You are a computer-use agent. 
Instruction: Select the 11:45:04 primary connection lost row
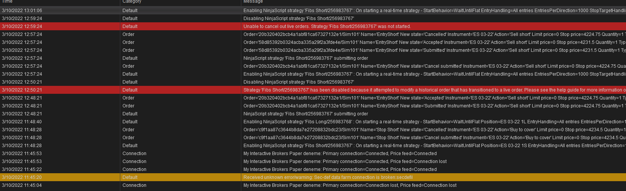tap(350, 185)
